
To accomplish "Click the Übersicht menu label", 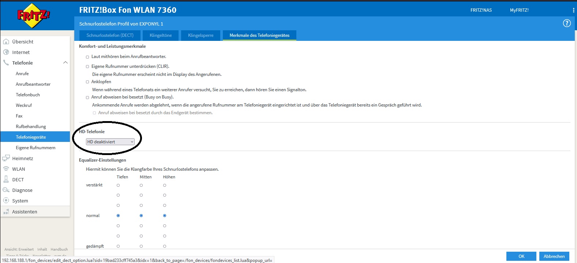I will [23, 42].
